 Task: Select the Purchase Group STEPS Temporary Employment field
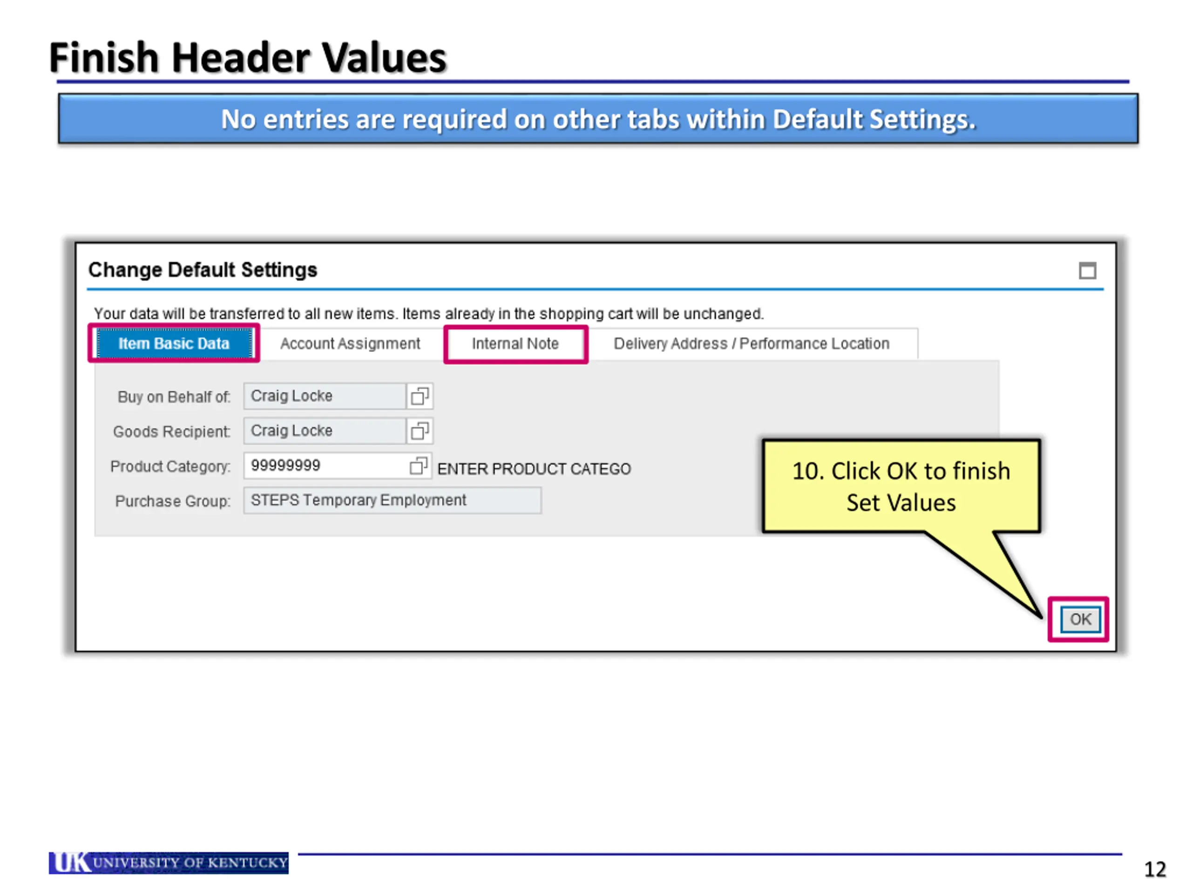(392, 501)
